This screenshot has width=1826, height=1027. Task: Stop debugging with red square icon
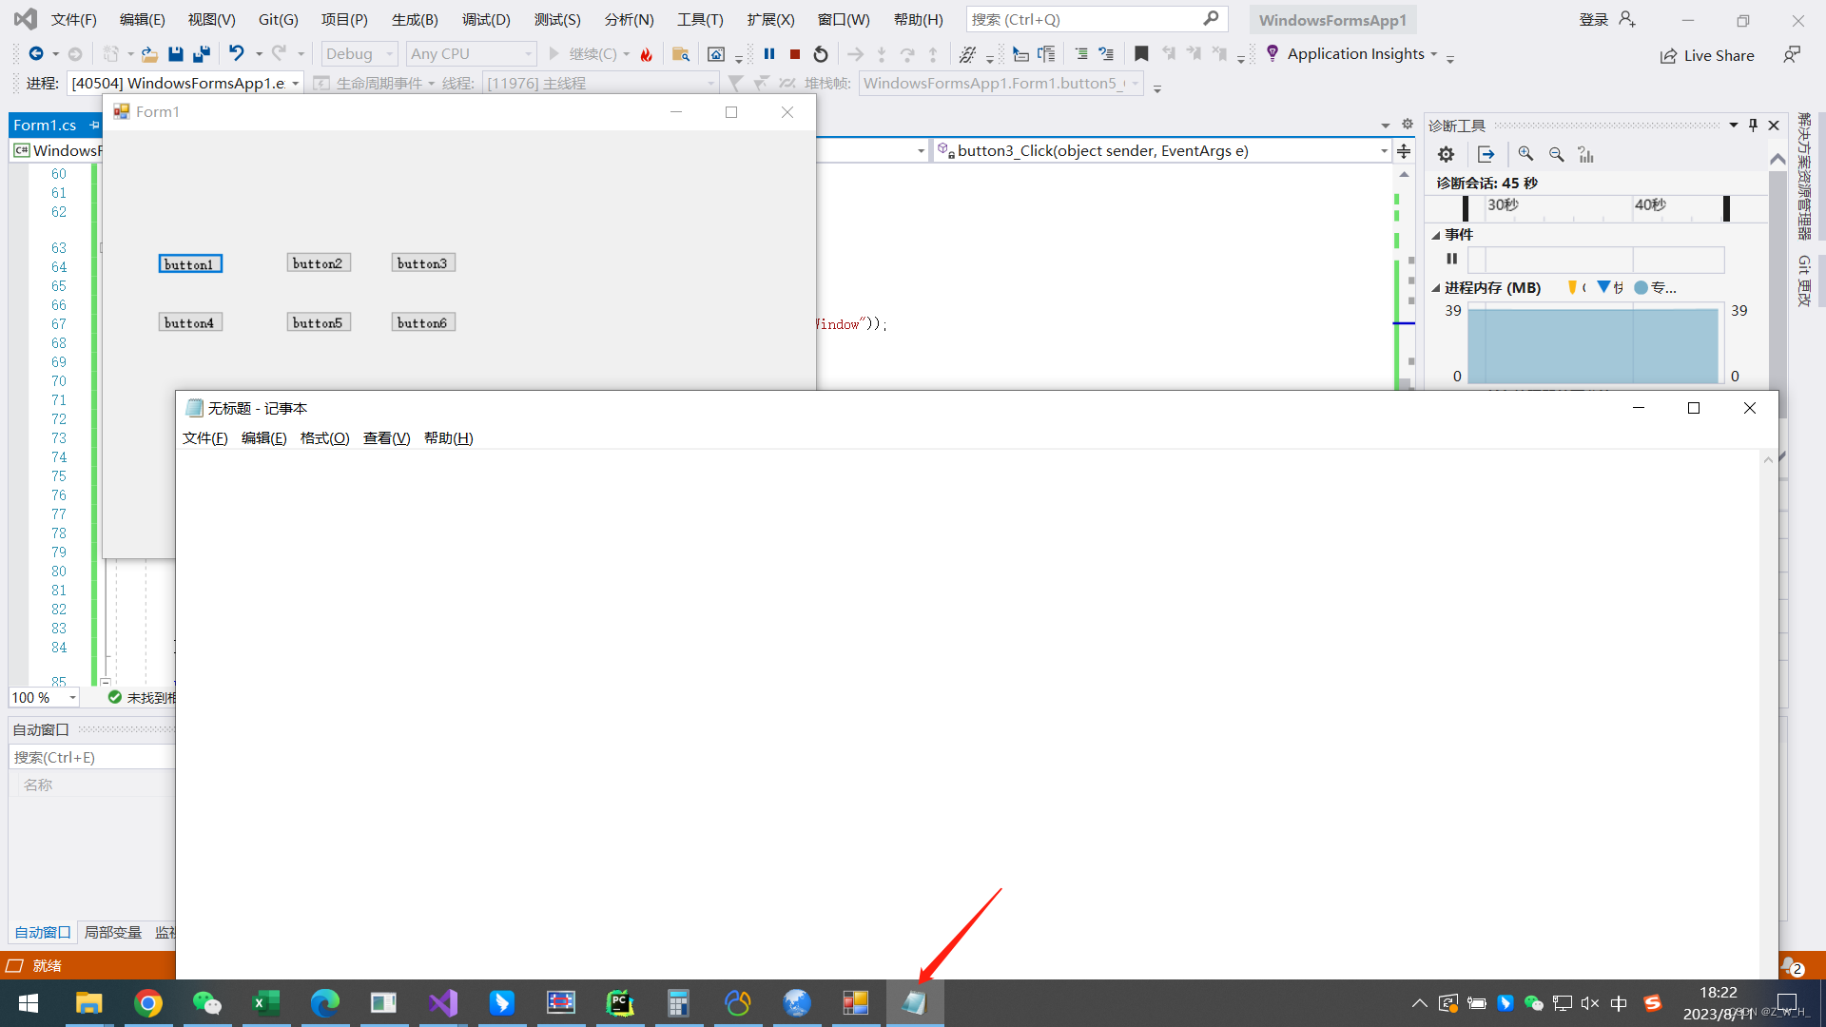795,54
